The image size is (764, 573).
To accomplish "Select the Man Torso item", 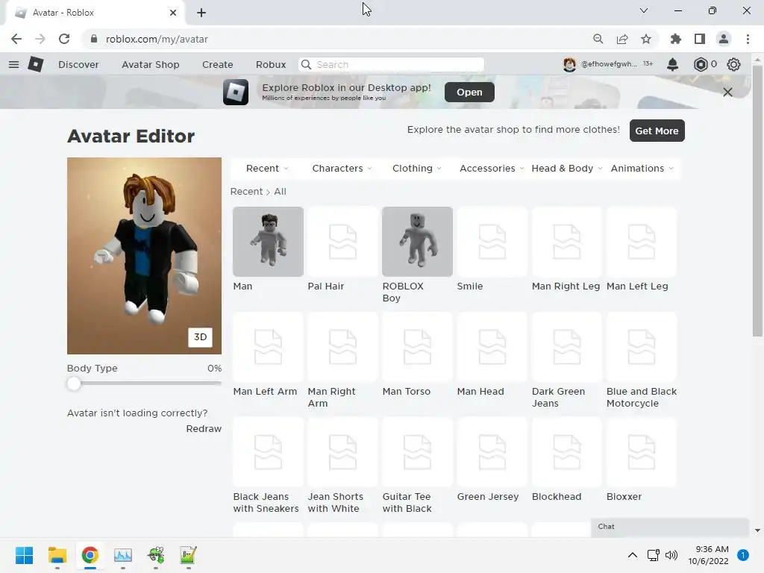I will 417,347.
